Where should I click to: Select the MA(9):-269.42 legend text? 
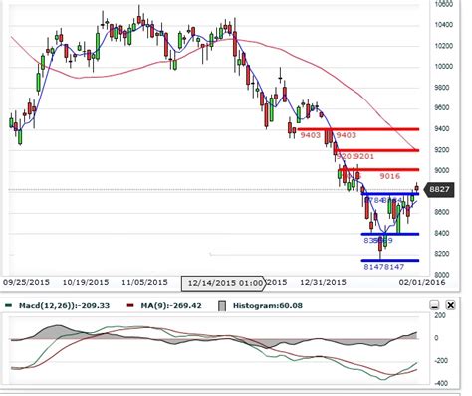[x=171, y=305]
